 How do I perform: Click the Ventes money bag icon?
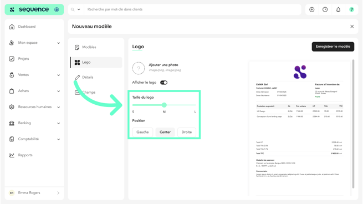12,75
